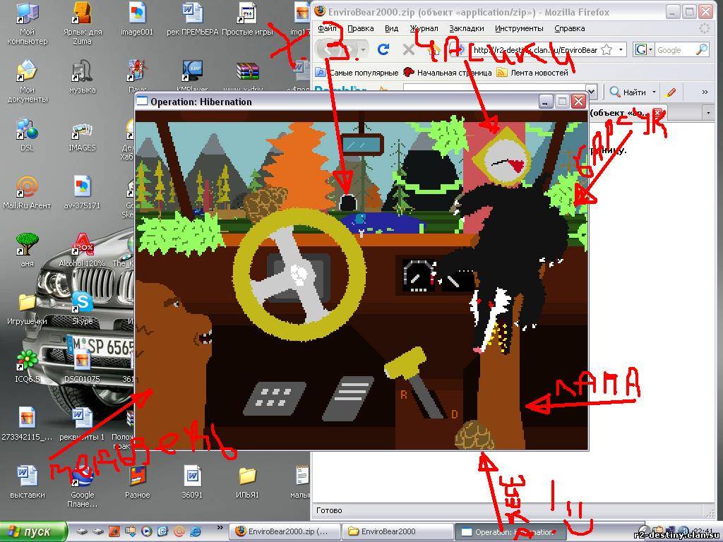Open Ярлык для Zuma shortcut
The width and height of the screenshot is (723, 542).
[82, 22]
